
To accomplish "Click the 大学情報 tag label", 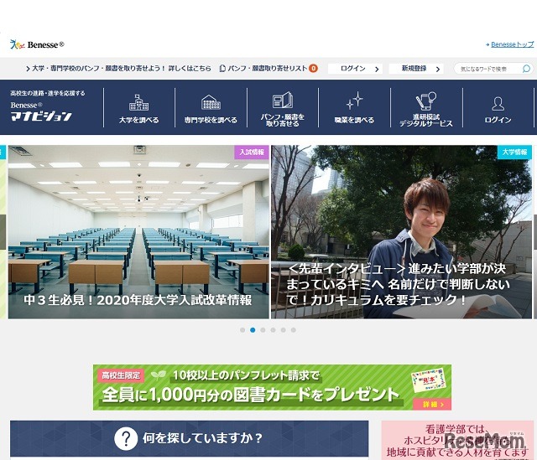I will coord(514,152).
